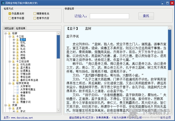
Task: Click the 经部 folder icon
Action: [9, 33]
